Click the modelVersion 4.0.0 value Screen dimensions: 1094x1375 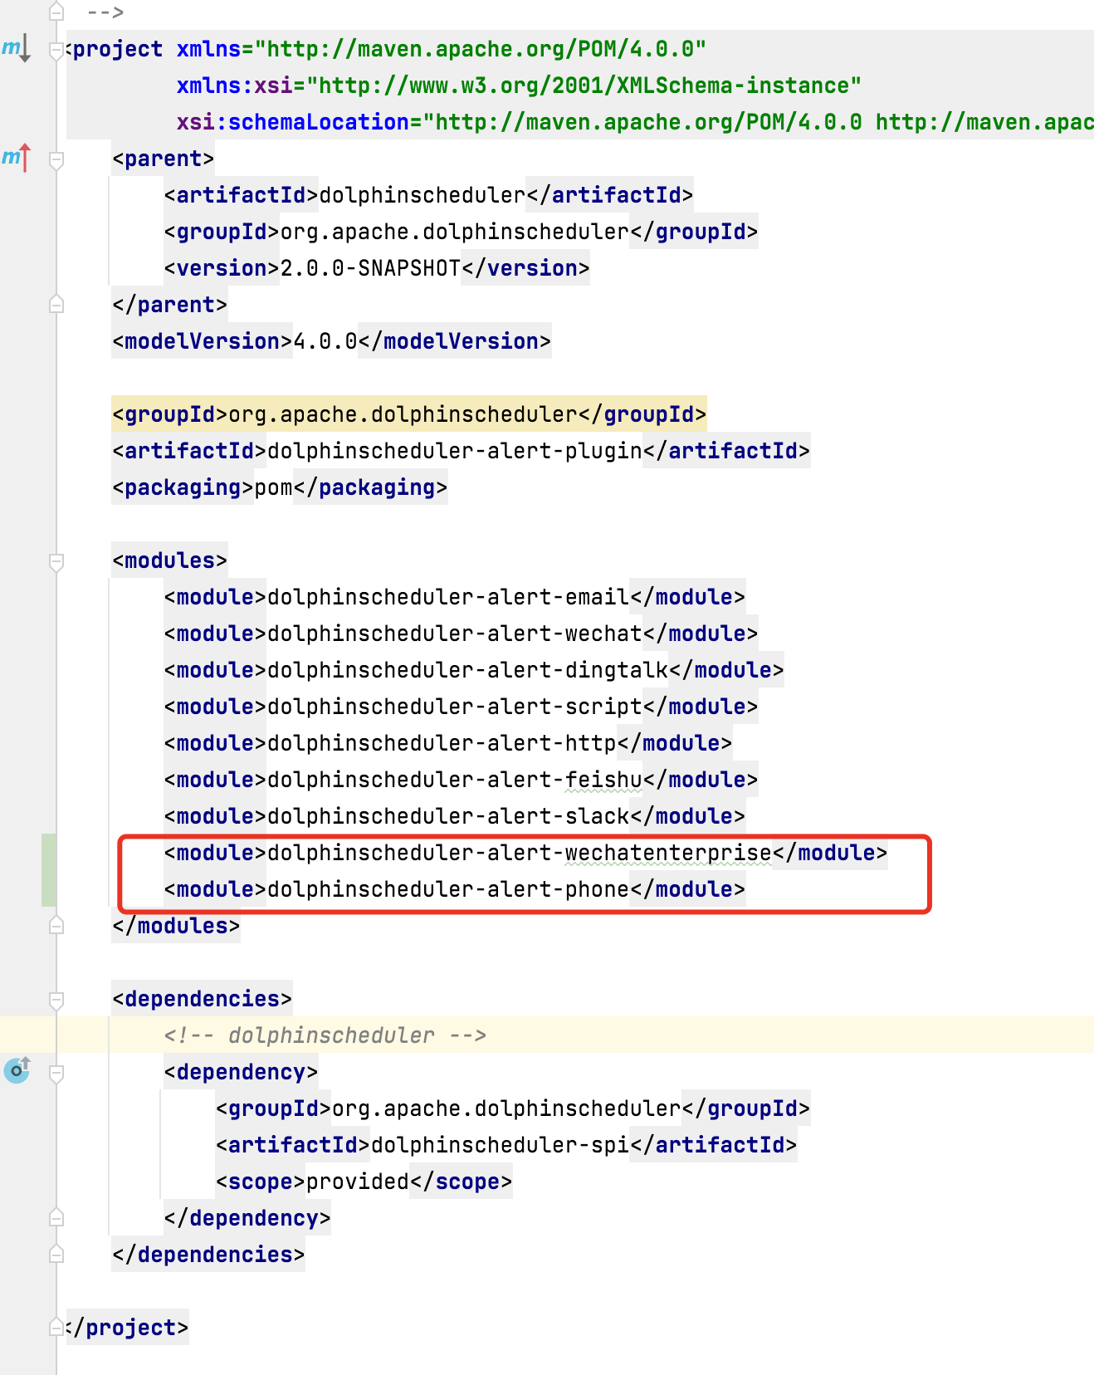click(325, 341)
